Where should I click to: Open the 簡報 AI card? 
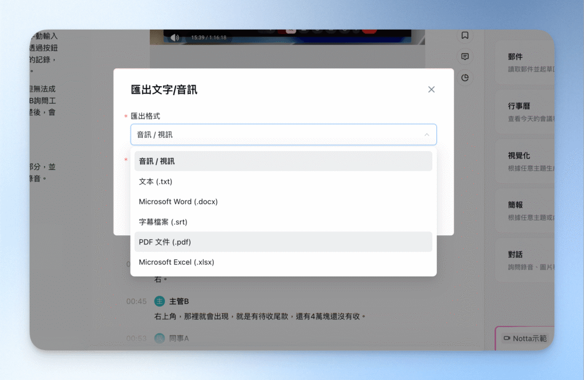[526, 211]
